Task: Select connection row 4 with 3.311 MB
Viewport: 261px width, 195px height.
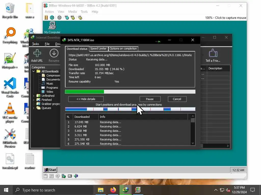Action: [x=128, y=135]
